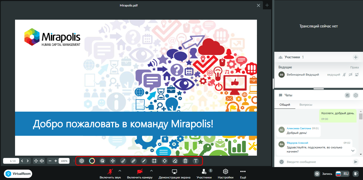Image resolution: width=363 pixels, height=180 pixels.
Task: Open the Ещё more menu
Action: (x=243, y=174)
